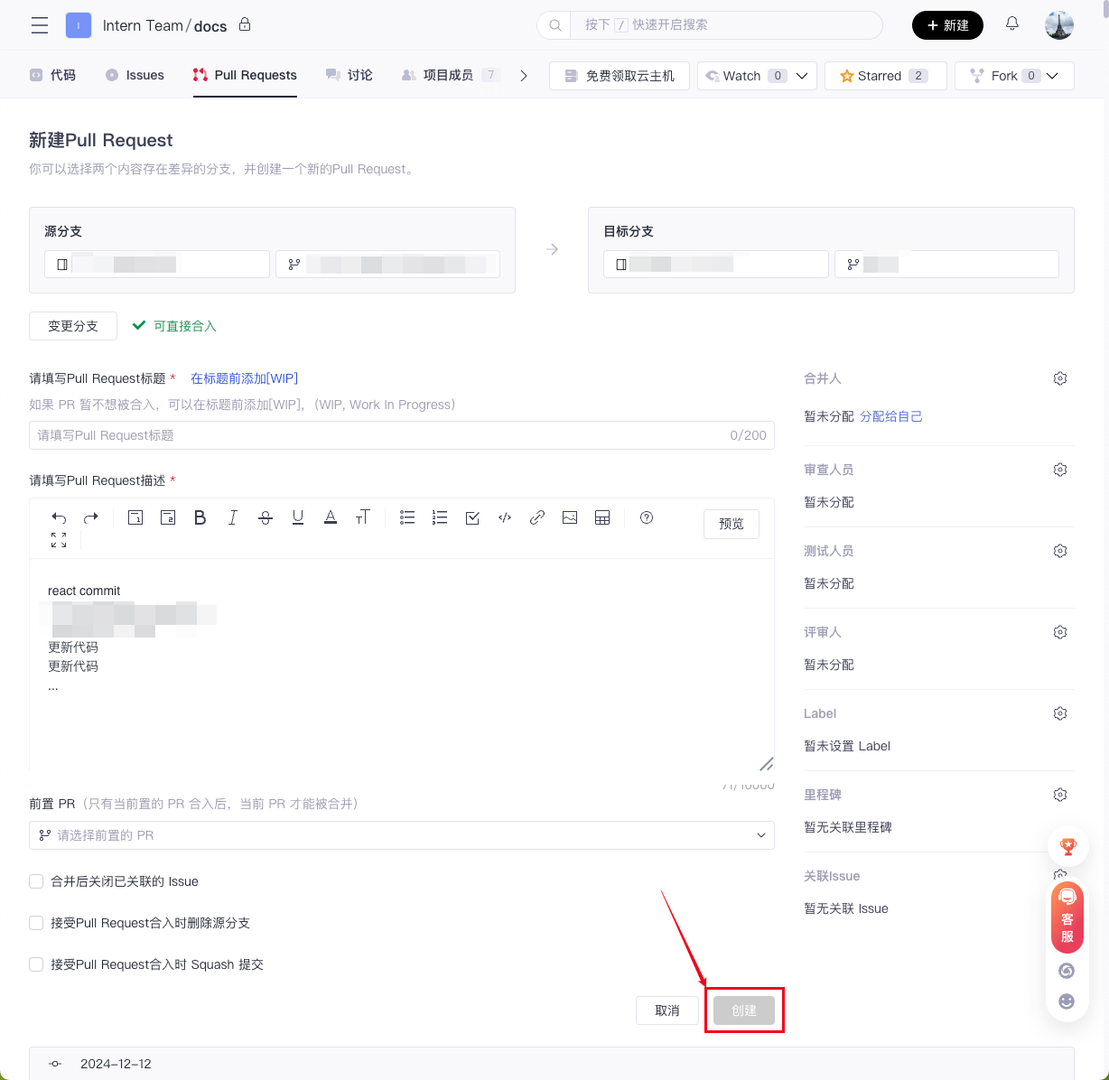
Task: Open the 讨论 tab
Action: (349, 75)
